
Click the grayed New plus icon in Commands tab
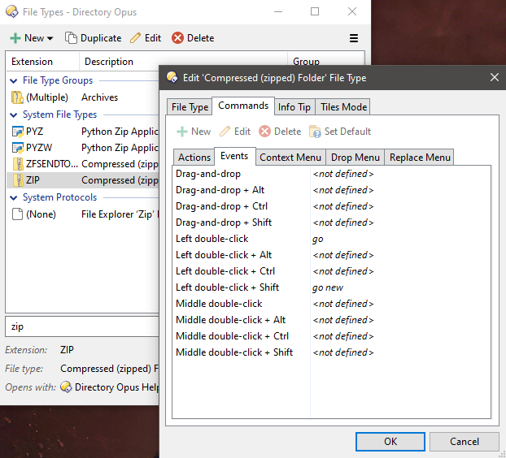[182, 132]
